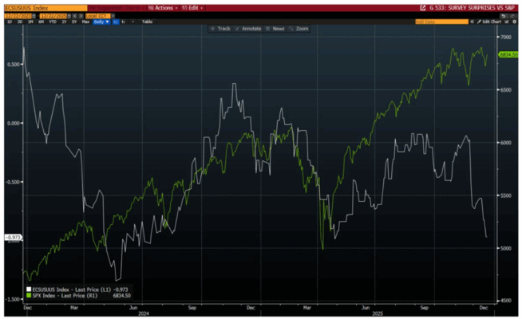Click the green SPX Index legend swatch

29,295
